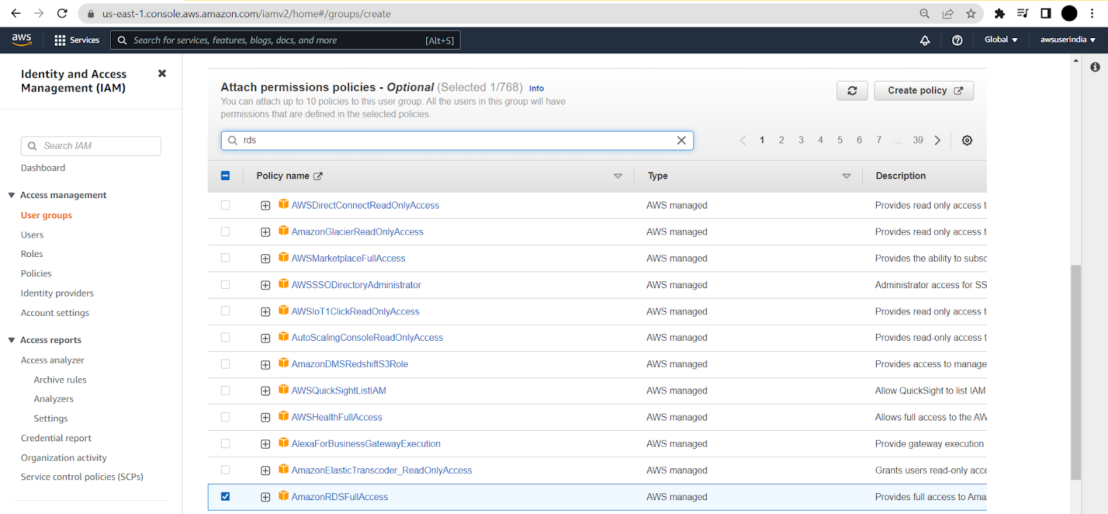Image resolution: width=1108 pixels, height=514 pixels.
Task: Click the Search IAM input field
Action: point(91,146)
